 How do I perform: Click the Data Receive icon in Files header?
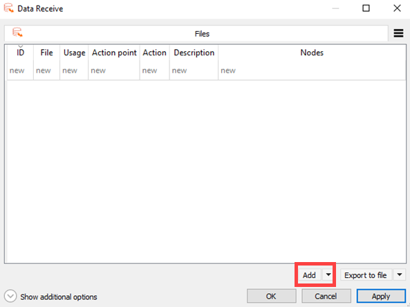click(17, 32)
